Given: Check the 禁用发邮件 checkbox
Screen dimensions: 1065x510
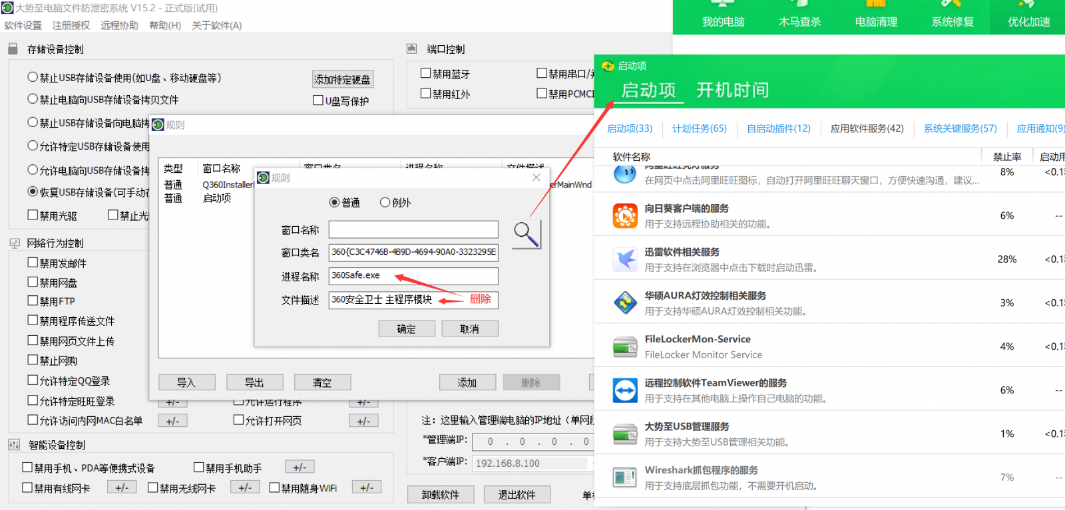Looking at the screenshot, I should [x=33, y=263].
